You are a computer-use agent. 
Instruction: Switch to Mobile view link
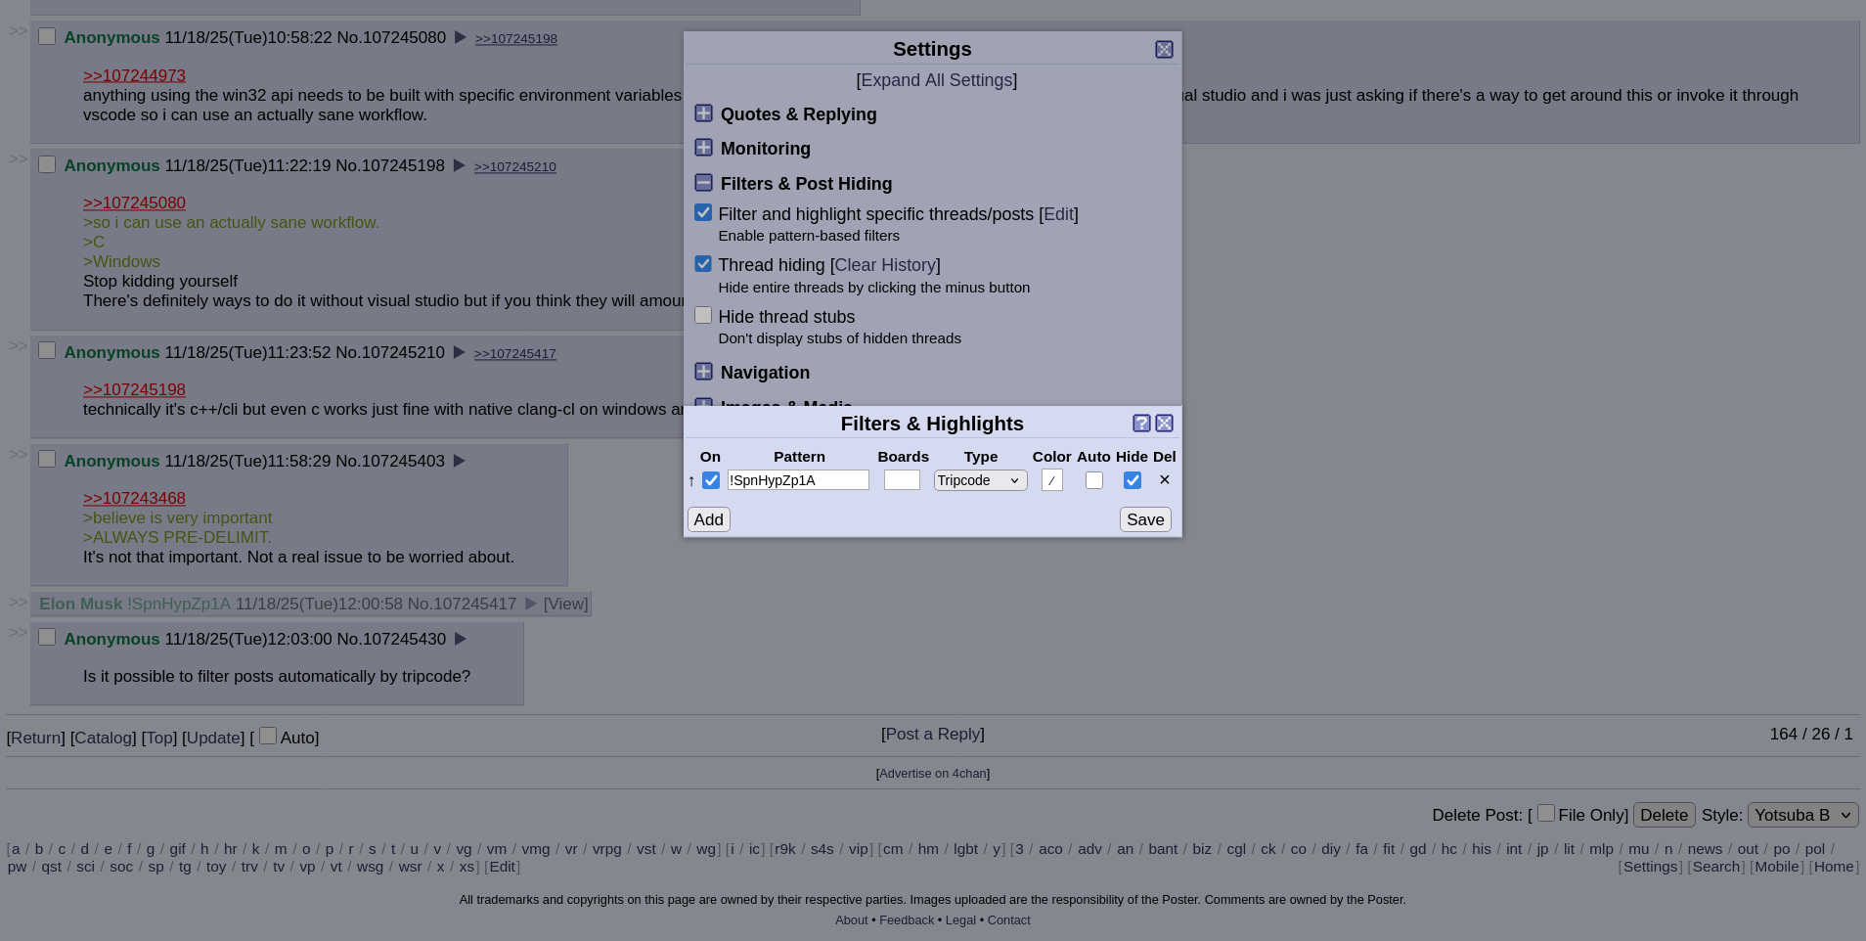tap(1777, 867)
